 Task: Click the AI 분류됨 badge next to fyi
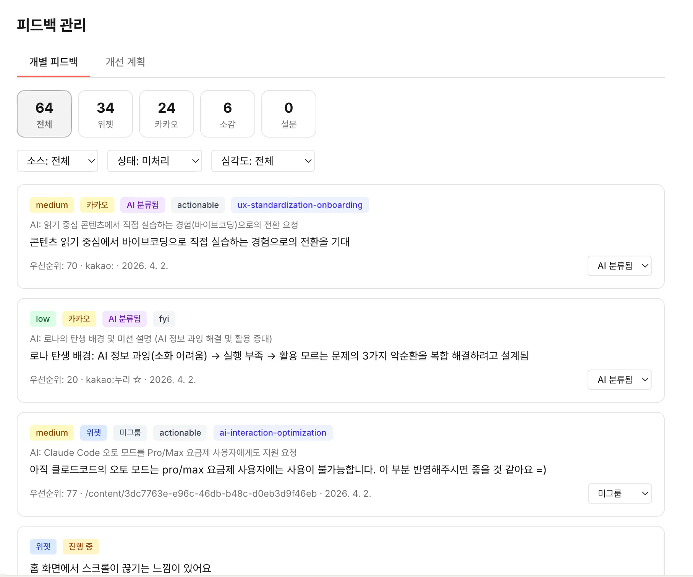pyautogui.click(x=125, y=319)
